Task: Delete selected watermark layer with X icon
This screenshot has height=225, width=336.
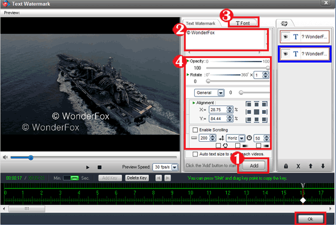Action: tap(298, 166)
